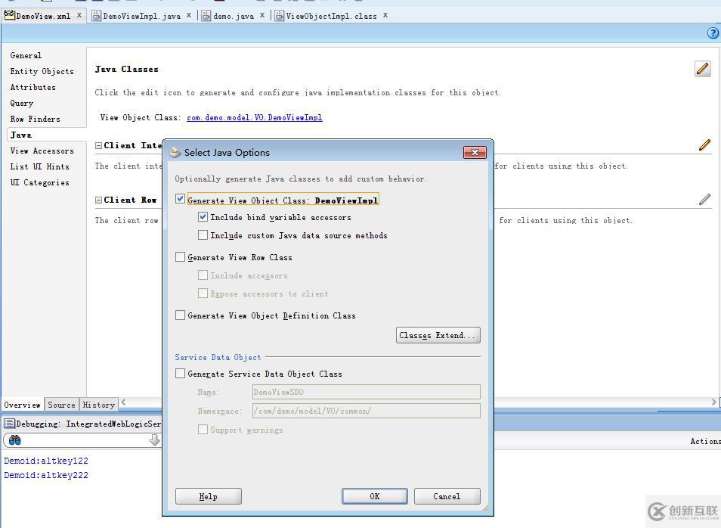Check Generate View Row Class
This screenshot has width=721, height=528.
point(180,257)
